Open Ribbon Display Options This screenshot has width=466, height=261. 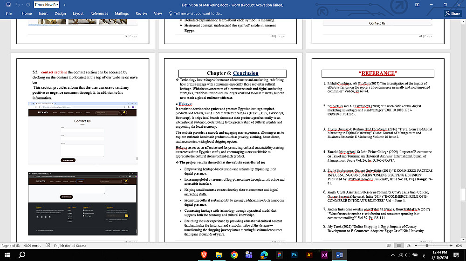(x=417, y=5)
